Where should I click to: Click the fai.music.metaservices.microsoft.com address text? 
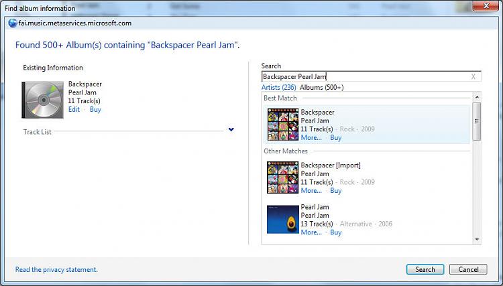click(74, 23)
